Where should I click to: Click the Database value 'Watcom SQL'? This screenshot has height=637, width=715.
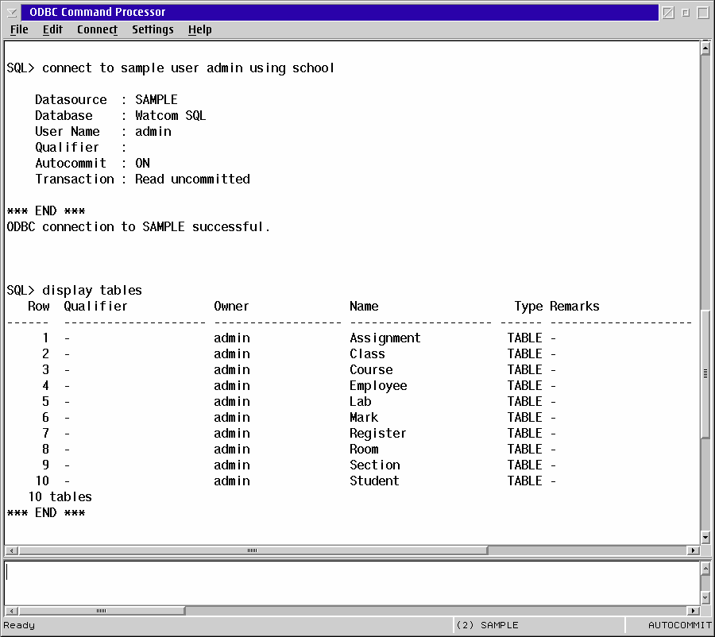coord(170,116)
